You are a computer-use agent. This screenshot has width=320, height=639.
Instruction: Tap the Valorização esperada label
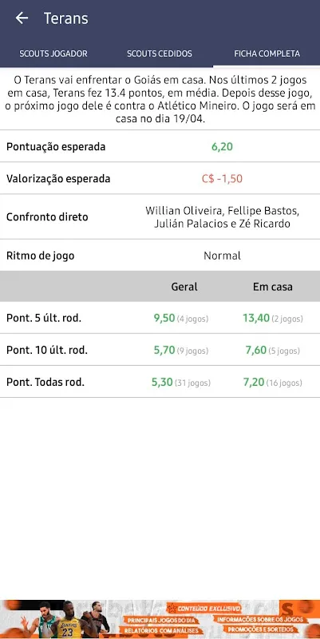tap(58, 178)
